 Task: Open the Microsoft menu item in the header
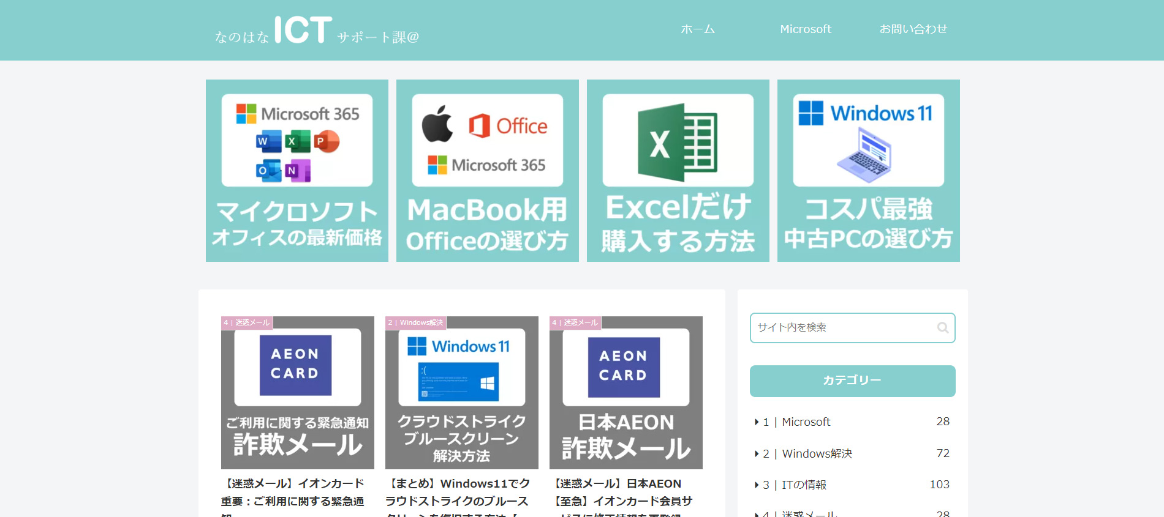click(x=806, y=29)
